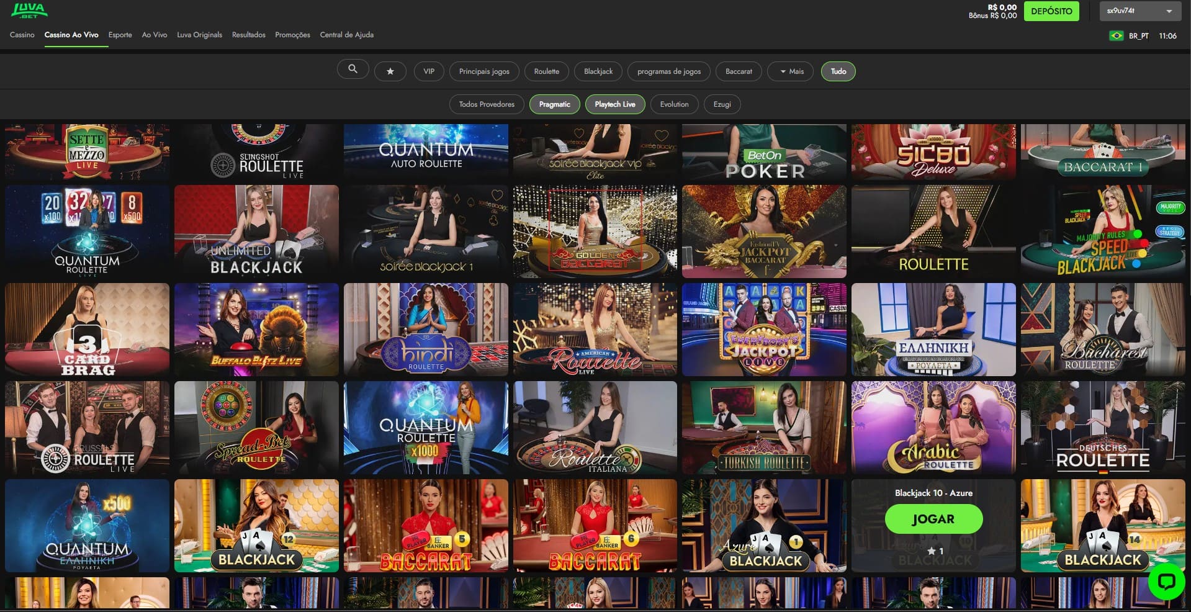This screenshot has height=612, width=1191.
Task: Go to the Resultados tab
Action: coord(248,35)
